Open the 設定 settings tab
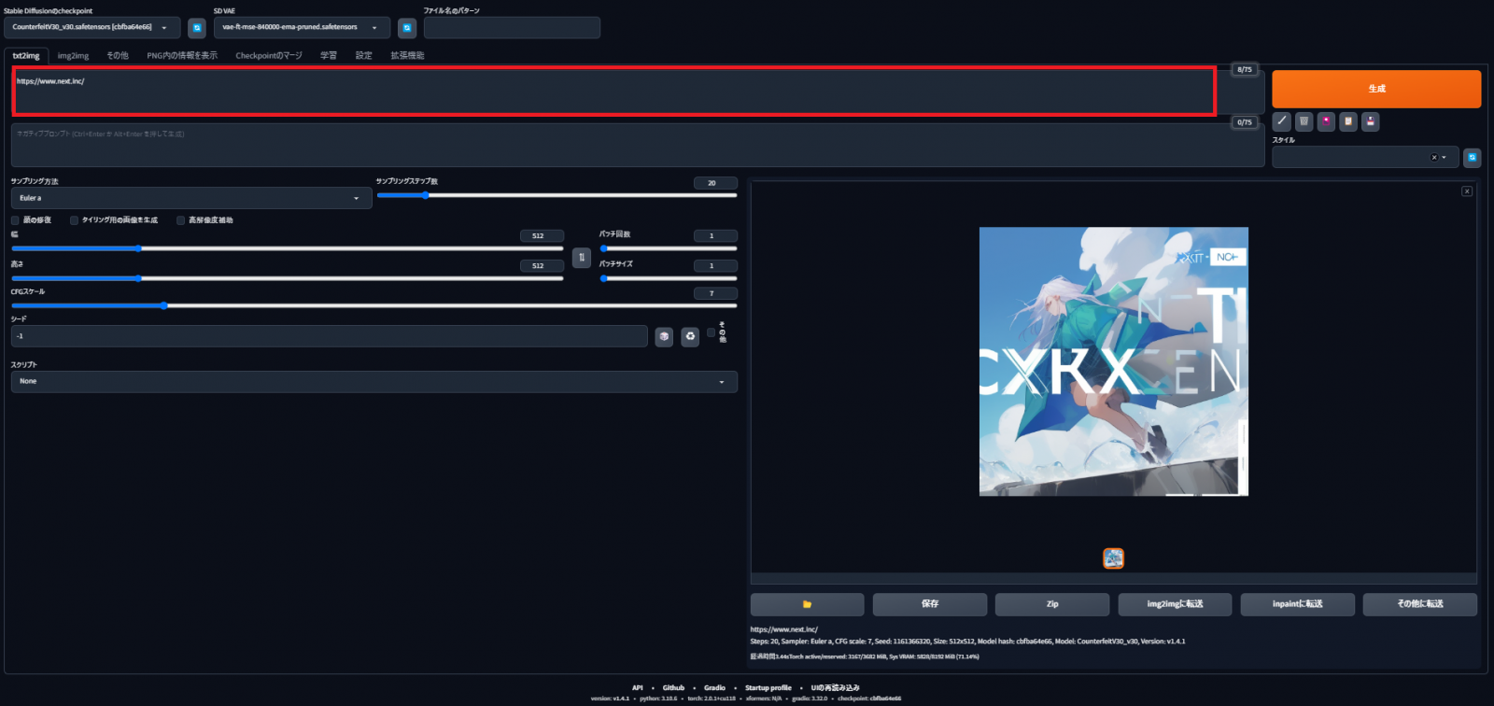Screen dimensions: 1494x706 (363, 56)
